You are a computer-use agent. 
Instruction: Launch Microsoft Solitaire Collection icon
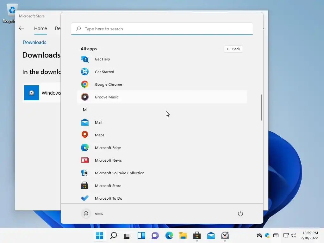pos(85,173)
